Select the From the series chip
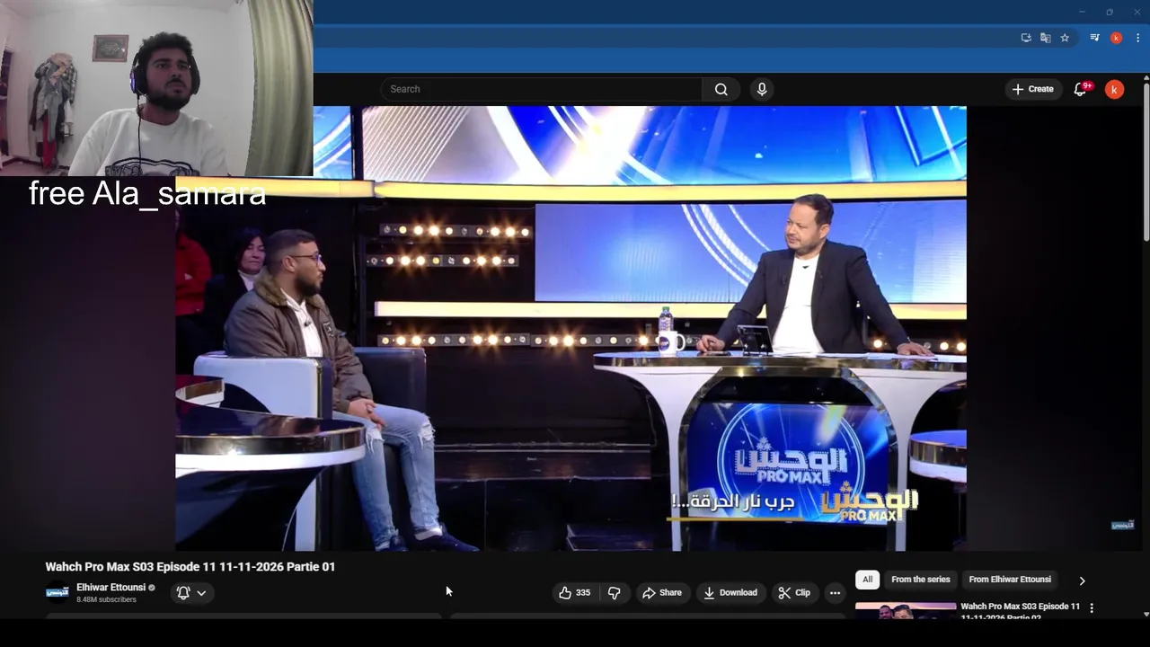Screen dimensions: 1150x647 [920, 580]
